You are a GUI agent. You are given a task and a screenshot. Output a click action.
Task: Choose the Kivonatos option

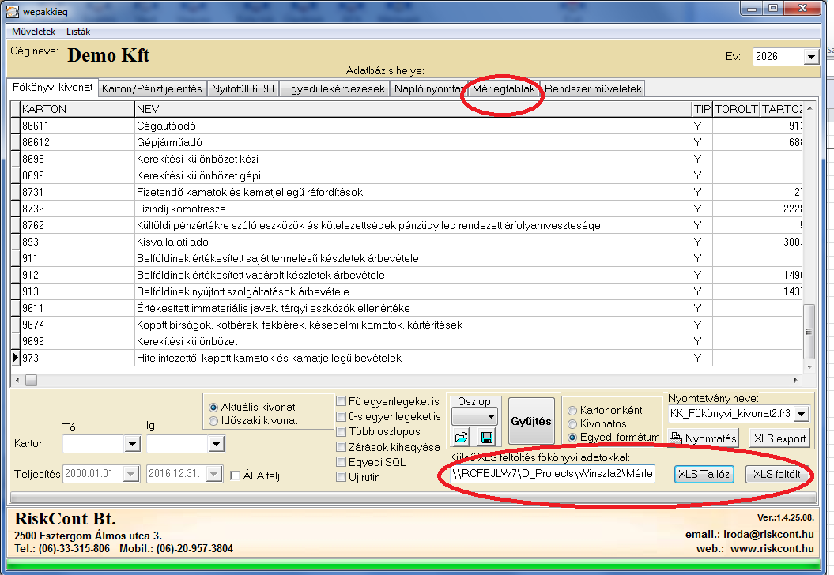[572, 424]
